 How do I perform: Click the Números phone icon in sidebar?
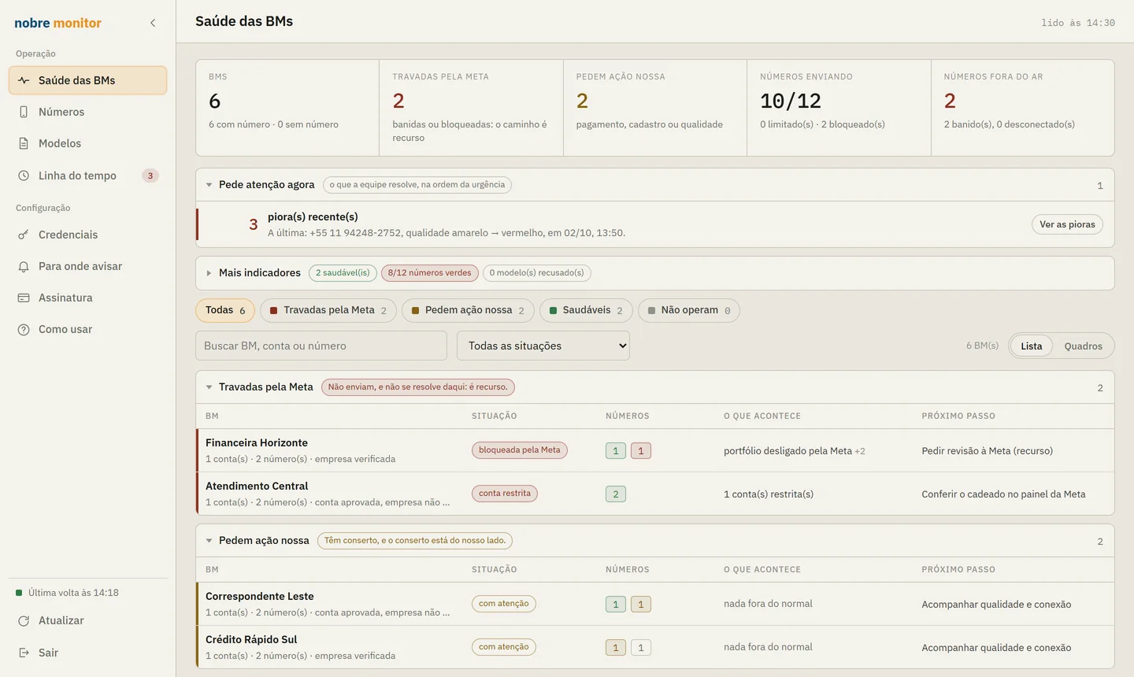[x=24, y=112]
